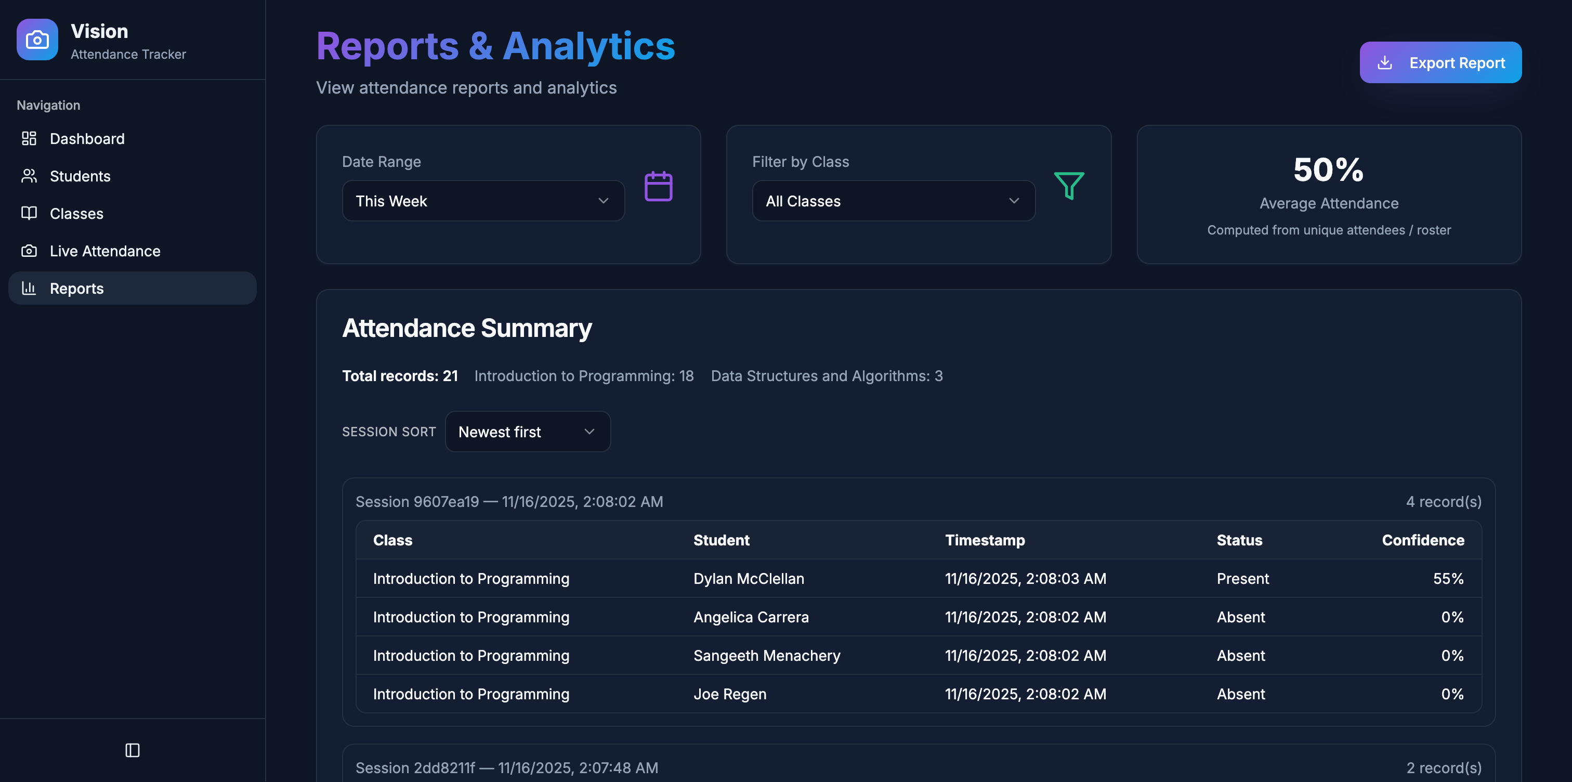
Task: Go to the Students navigation item
Action: tap(80, 176)
